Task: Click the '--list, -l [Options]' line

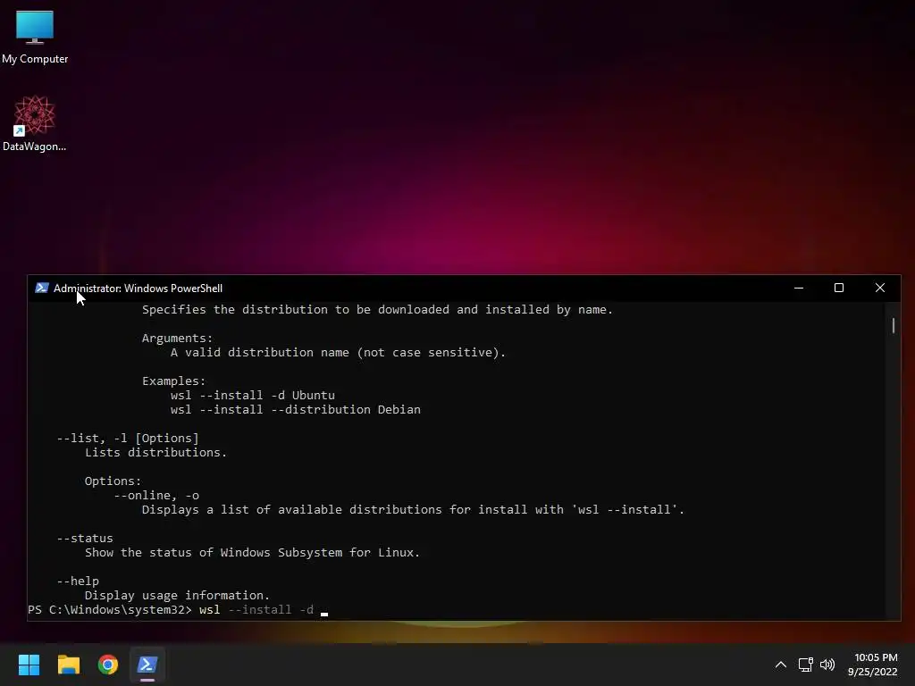Action: pyautogui.click(x=127, y=438)
